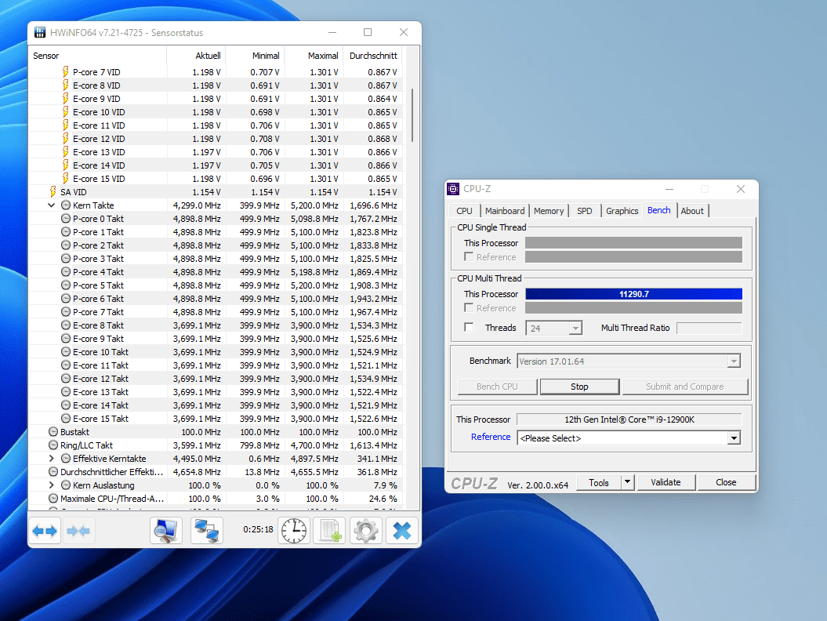Switch to the CPU tab in CPU-Z
The width and height of the screenshot is (827, 621).
(x=465, y=210)
